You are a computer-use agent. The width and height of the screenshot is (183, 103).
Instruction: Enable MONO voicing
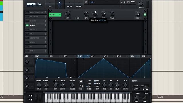[132, 86]
